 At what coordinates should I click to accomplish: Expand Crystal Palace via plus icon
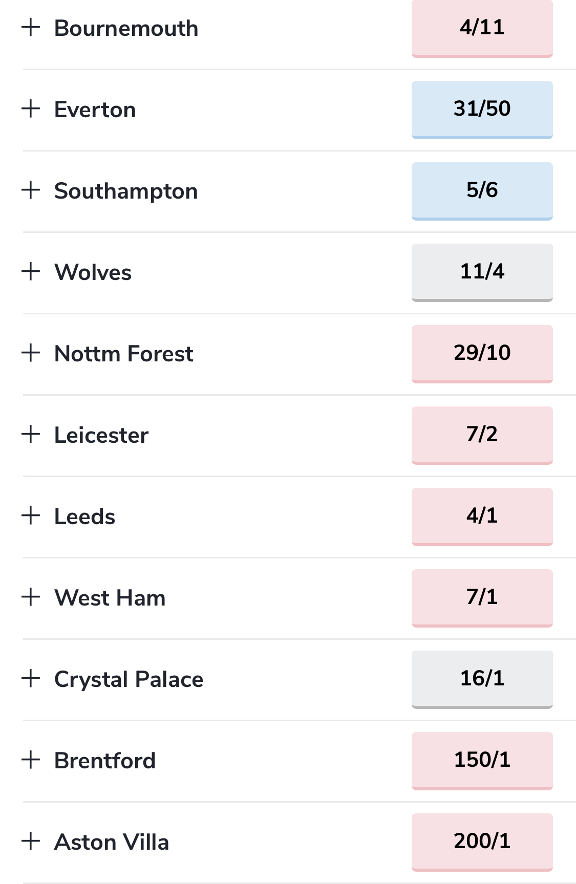[x=31, y=678]
